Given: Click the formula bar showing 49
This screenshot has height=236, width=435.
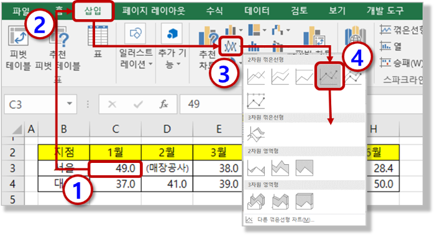Looking at the screenshot, I should point(211,104).
